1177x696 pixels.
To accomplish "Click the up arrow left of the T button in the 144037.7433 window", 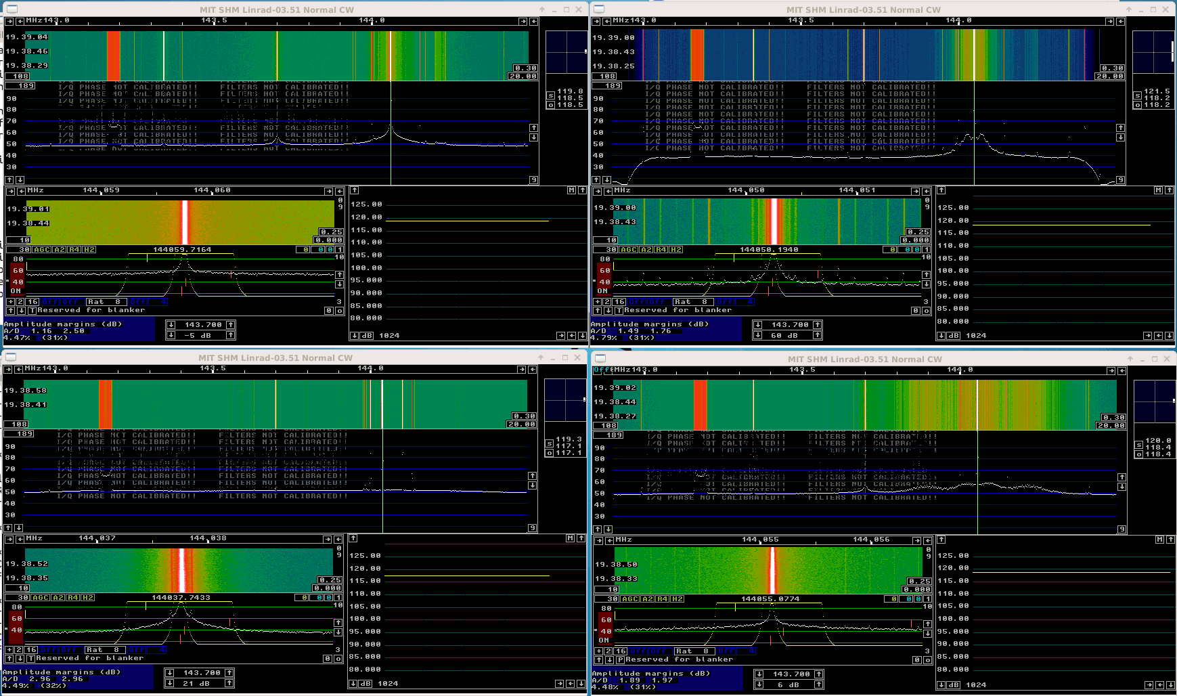I will [9, 658].
